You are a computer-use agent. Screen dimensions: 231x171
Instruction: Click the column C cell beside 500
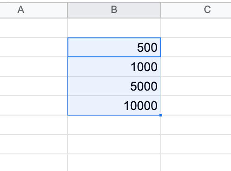point(196,47)
